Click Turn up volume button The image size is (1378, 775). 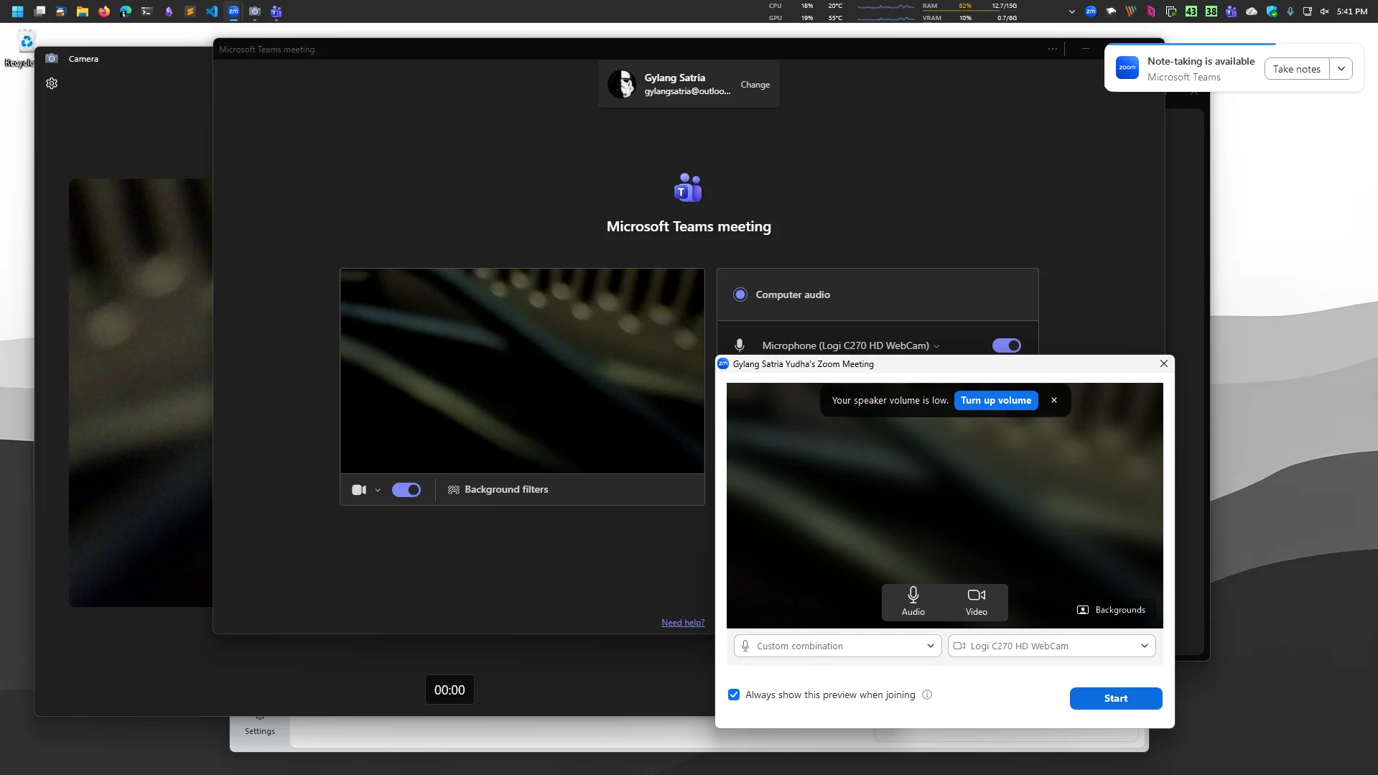(996, 400)
